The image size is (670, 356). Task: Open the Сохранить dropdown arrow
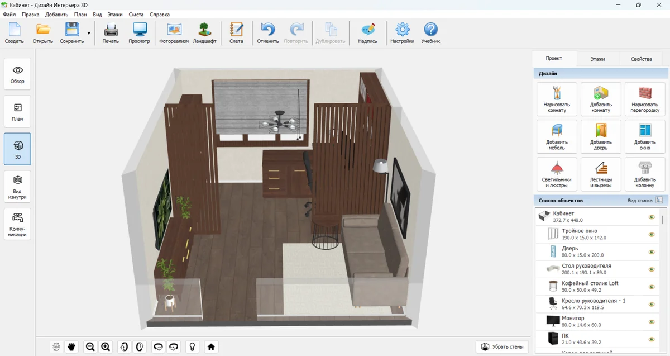tap(89, 34)
